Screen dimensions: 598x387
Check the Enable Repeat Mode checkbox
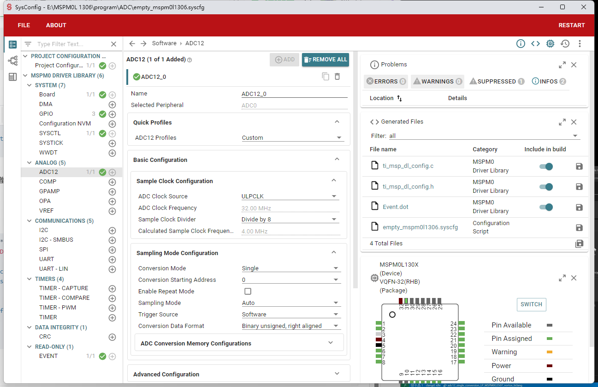[248, 292]
